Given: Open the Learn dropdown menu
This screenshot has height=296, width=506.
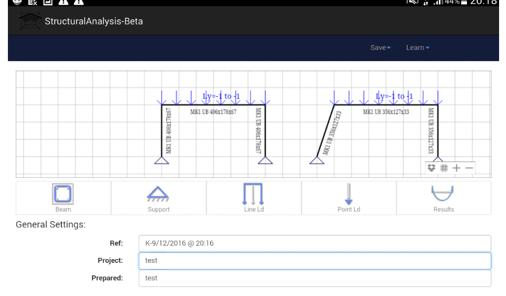Looking at the screenshot, I should point(418,48).
